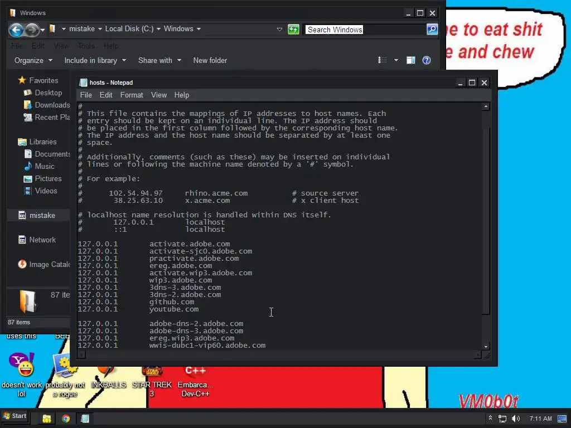
Task: Click the Explorer Help question mark icon
Action: point(427,60)
